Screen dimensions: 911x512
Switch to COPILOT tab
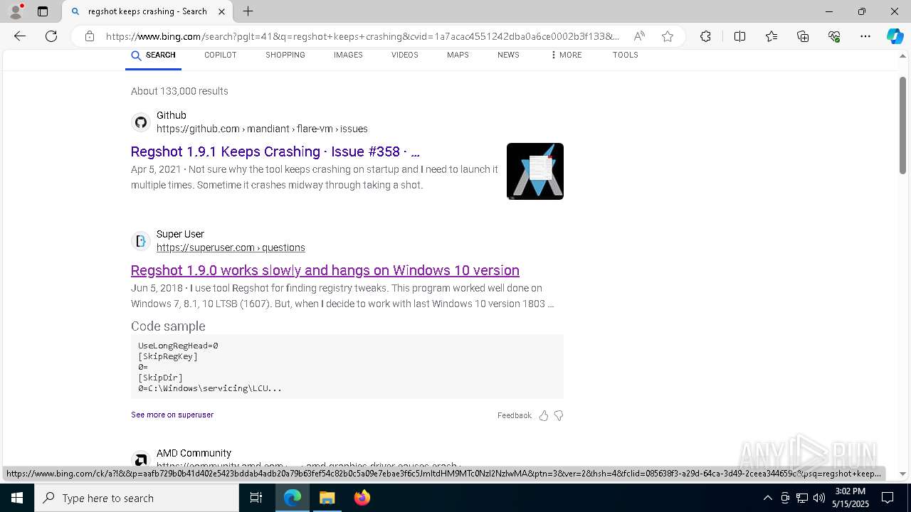(221, 55)
